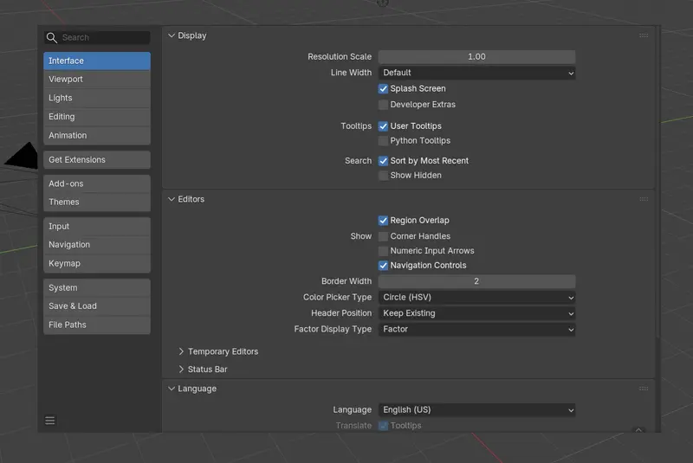Enable Show Hidden in search
The height and width of the screenshot is (463, 693).
(x=383, y=175)
